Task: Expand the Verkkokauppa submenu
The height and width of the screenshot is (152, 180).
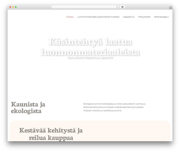Action: click(161, 17)
